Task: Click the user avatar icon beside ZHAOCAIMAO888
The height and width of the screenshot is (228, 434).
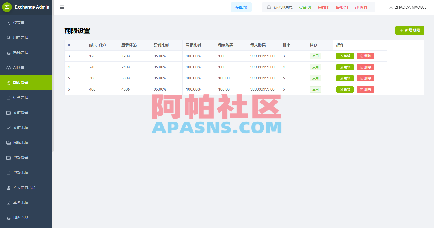Action: tap(391, 7)
